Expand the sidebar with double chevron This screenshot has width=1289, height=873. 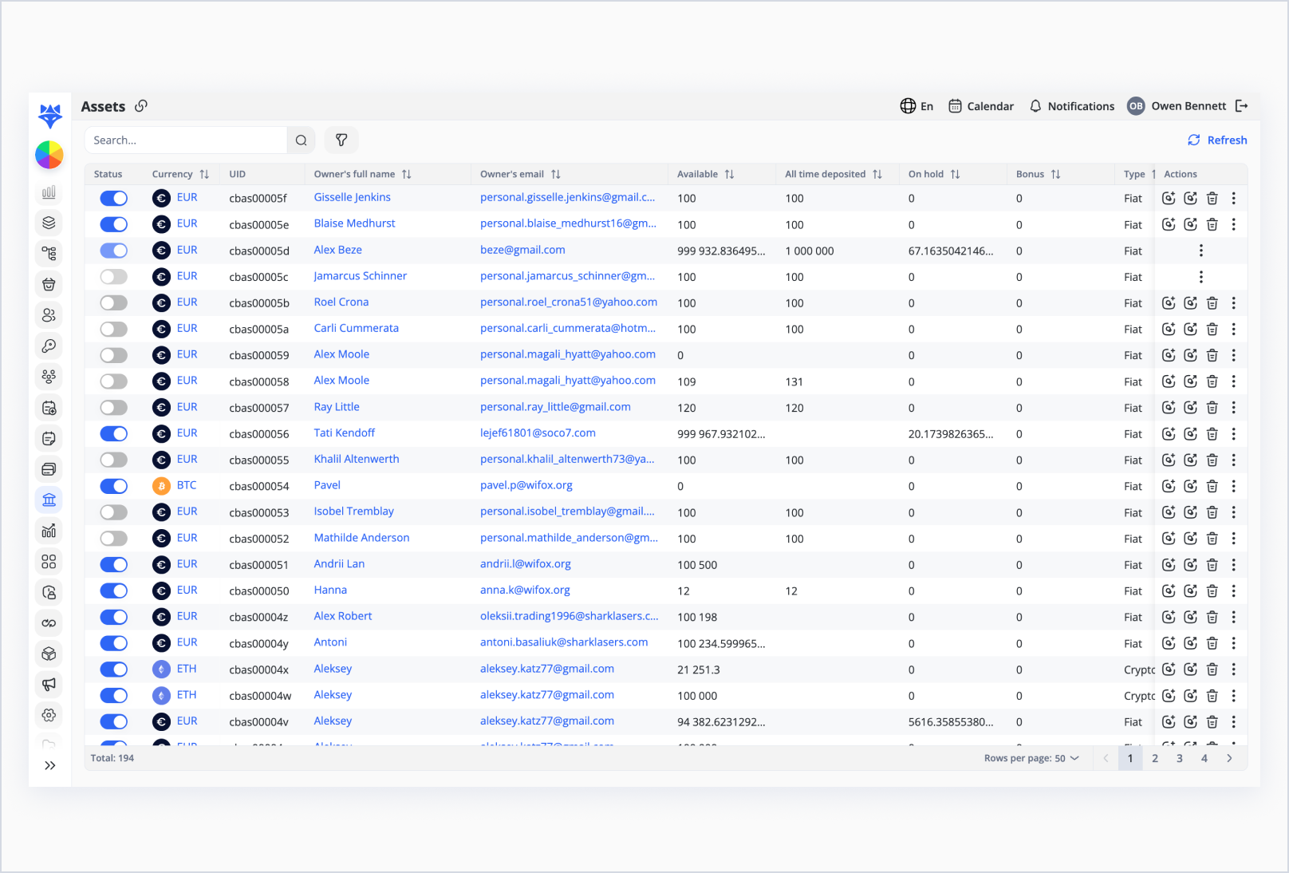click(49, 765)
